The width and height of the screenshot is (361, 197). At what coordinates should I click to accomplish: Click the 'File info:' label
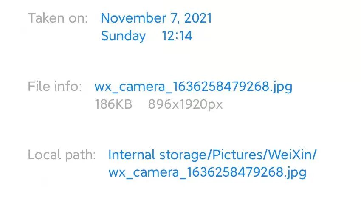[55, 87]
